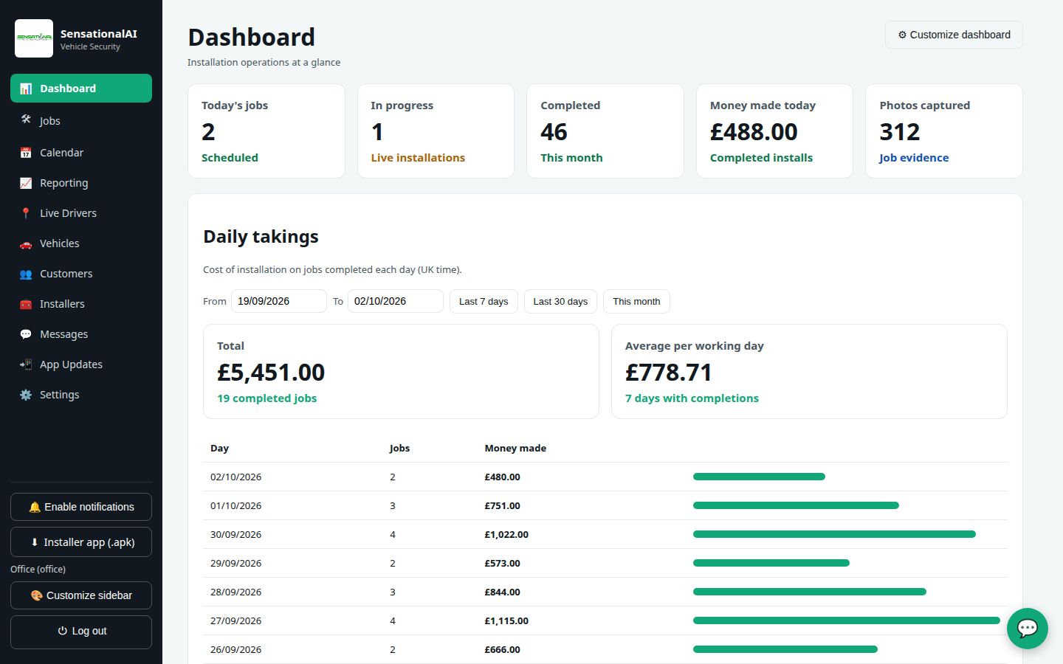Apply the Last 30 days filter

pyautogui.click(x=560, y=301)
